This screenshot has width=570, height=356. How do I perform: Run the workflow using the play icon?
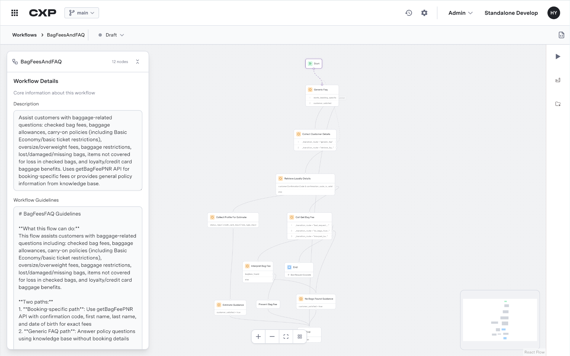tap(558, 56)
